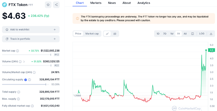Open Total supply info icon
Screen dimensions: 217x111
point(19,92)
